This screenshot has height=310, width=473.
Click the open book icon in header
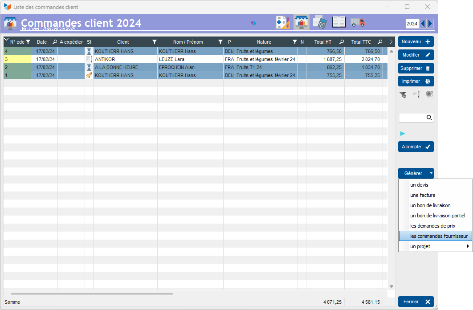(x=338, y=22)
